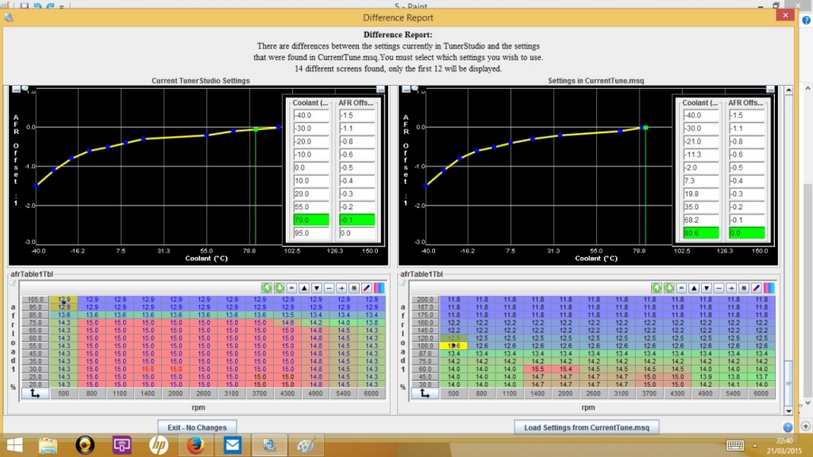Image resolution: width=813 pixels, height=457 pixels.
Task: Click black down-triangle decrement icon, left afrTable
Action: [x=316, y=288]
